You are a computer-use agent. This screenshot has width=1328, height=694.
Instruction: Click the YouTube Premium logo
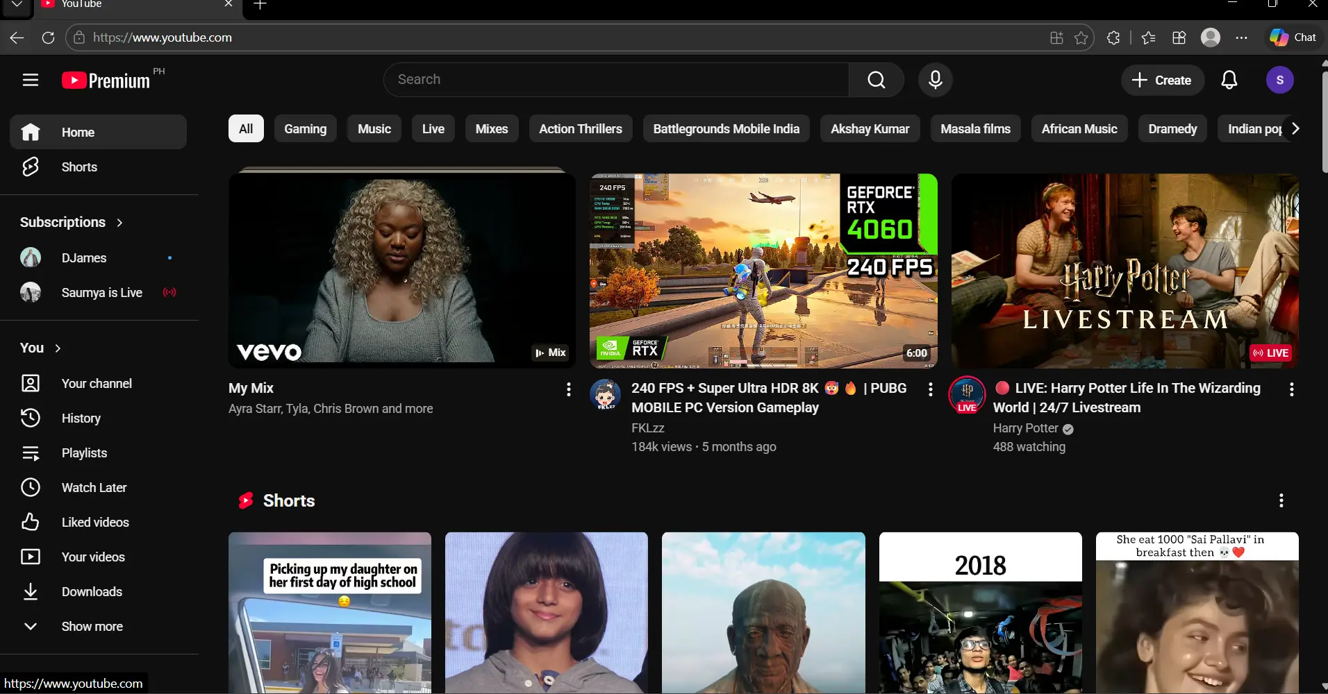[106, 81]
